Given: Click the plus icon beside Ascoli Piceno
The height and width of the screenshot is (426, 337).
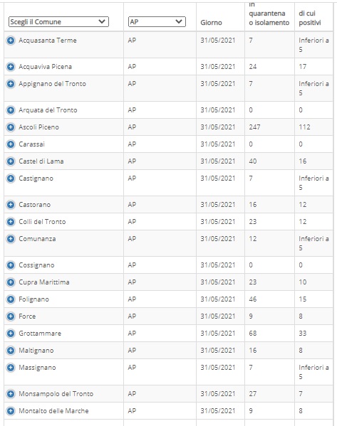Looking at the screenshot, I should click(x=11, y=127).
